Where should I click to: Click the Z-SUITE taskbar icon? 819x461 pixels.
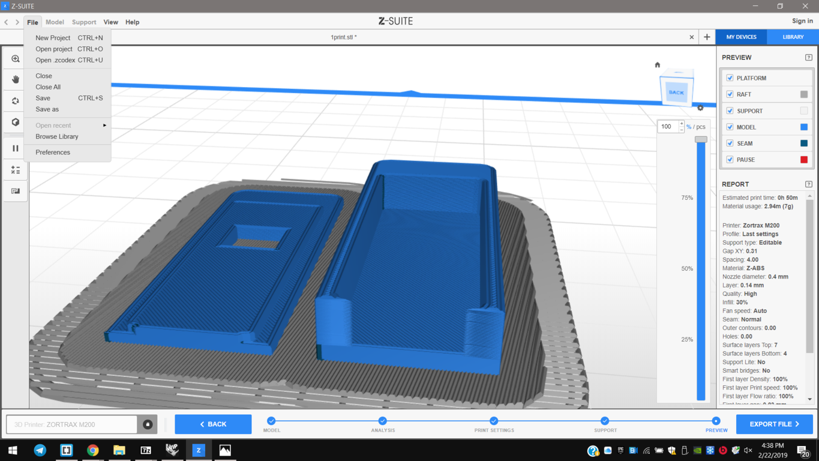[199, 450]
